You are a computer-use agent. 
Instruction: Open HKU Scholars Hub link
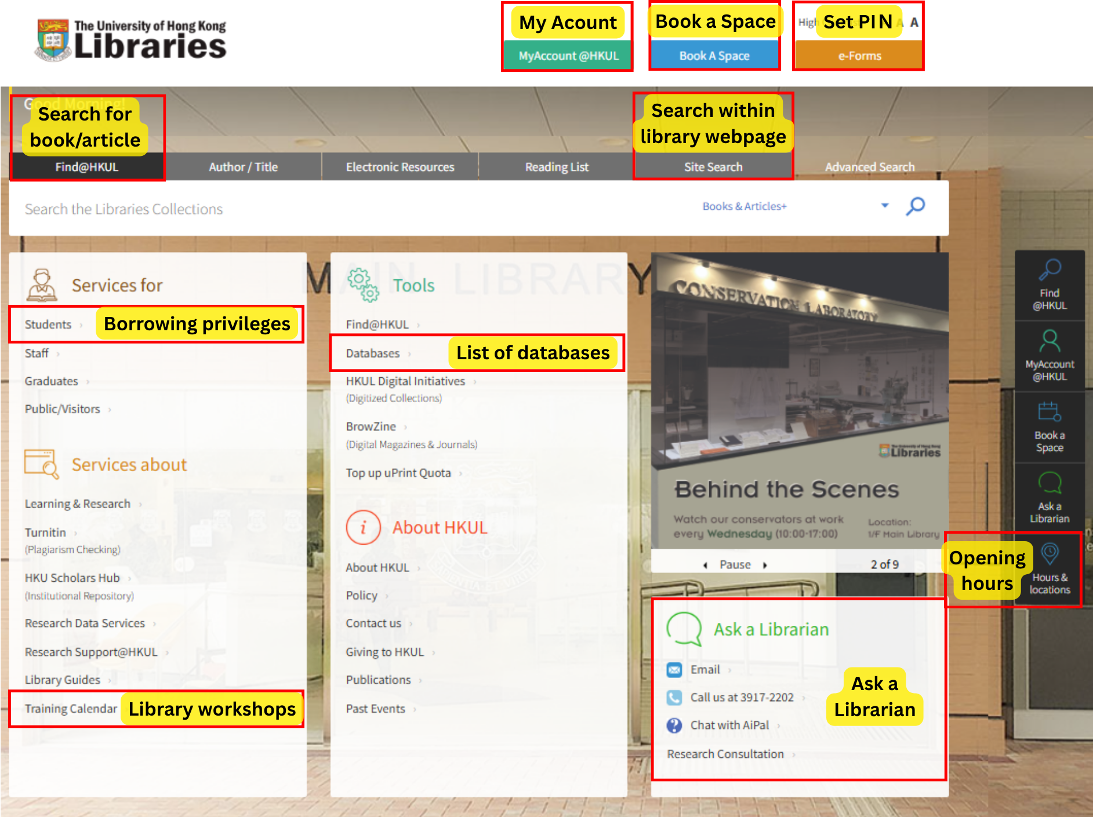pos(72,578)
